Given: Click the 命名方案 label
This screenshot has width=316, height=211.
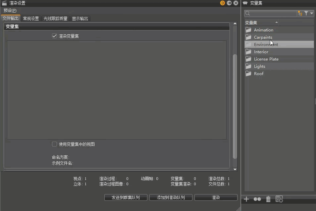Looking at the screenshot, I should click(x=61, y=157).
